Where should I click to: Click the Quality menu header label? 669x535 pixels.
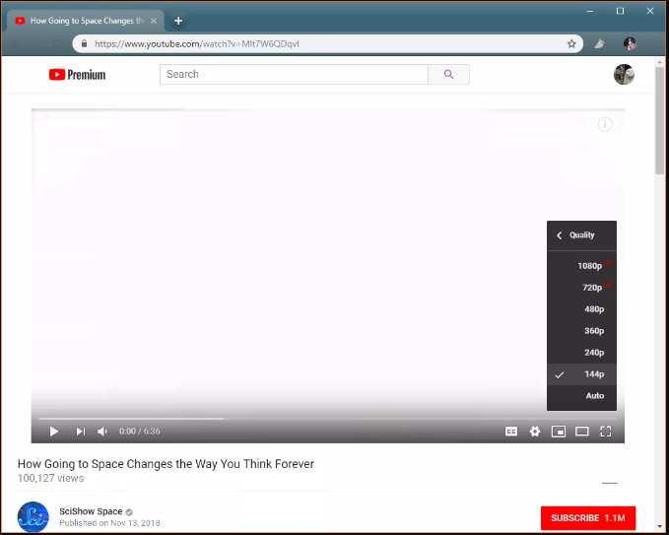tap(582, 235)
